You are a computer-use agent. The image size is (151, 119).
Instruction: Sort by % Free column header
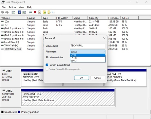click(x=130, y=18)
